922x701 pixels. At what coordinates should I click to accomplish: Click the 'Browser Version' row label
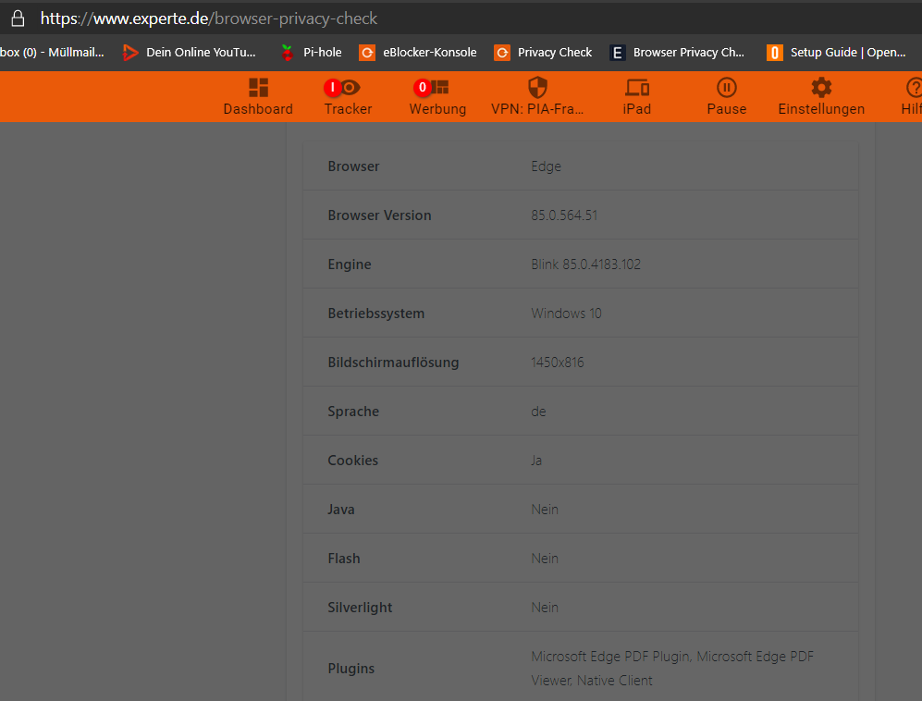coord(379,215)
